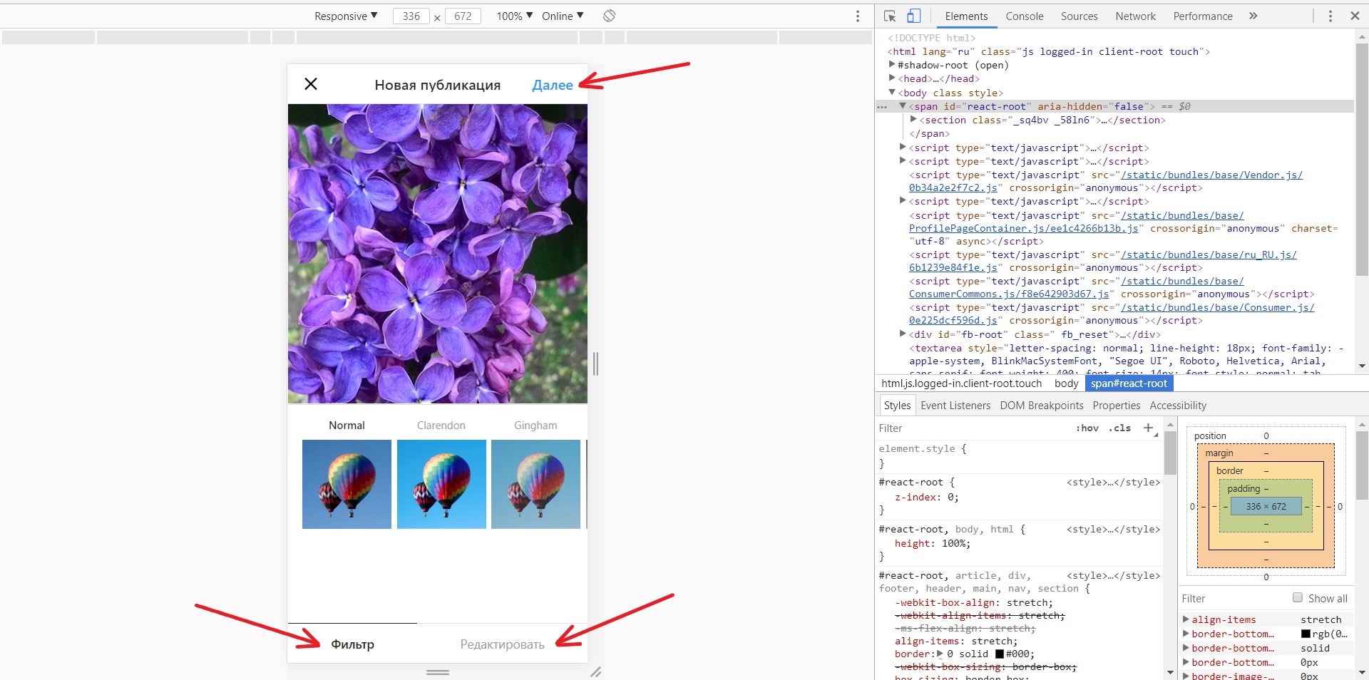The height and width of the screenshot is (680, 1369).
Task: Open device toolbar more options menu
Action: pos(858,16)
